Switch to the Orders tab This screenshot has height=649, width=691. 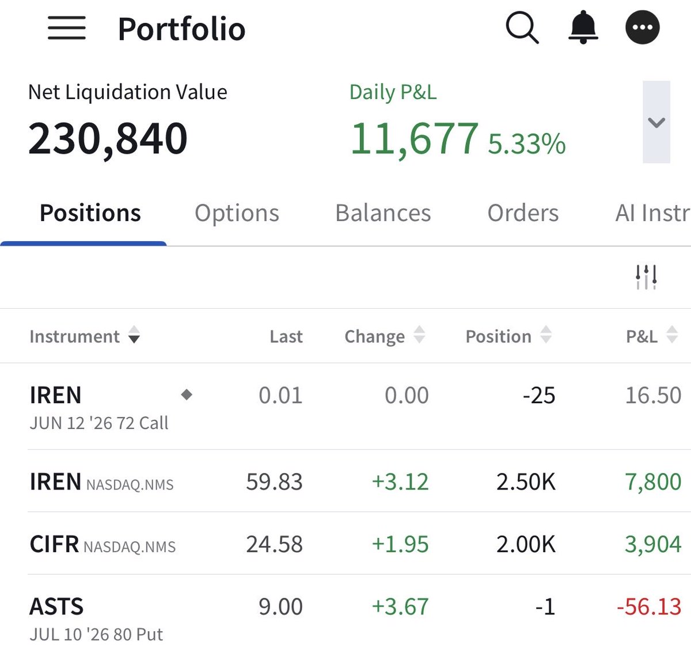[523, 213]
